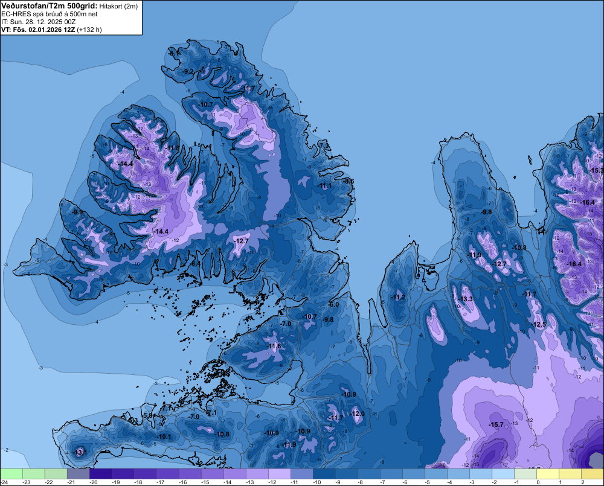Pick the -10 dark blue legend swatch

[x=324, y=473]
